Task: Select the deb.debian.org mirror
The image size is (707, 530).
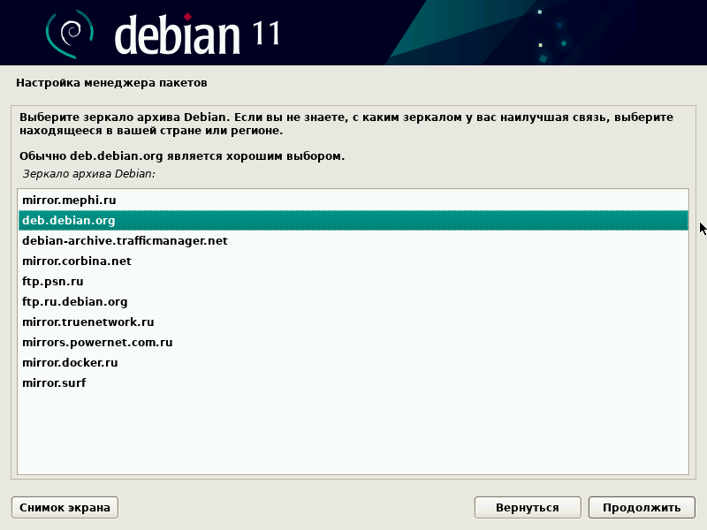Action: 71,220
